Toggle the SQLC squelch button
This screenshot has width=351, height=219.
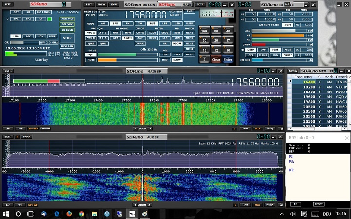[x=91, y=55]
